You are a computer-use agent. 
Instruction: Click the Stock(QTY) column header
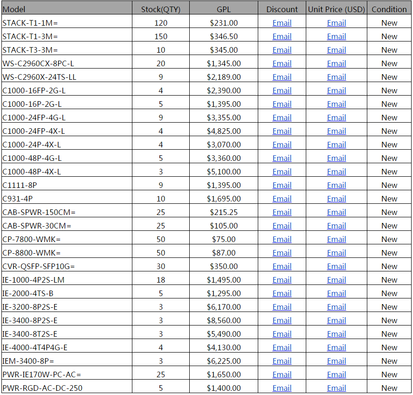[x=161, y=8]
